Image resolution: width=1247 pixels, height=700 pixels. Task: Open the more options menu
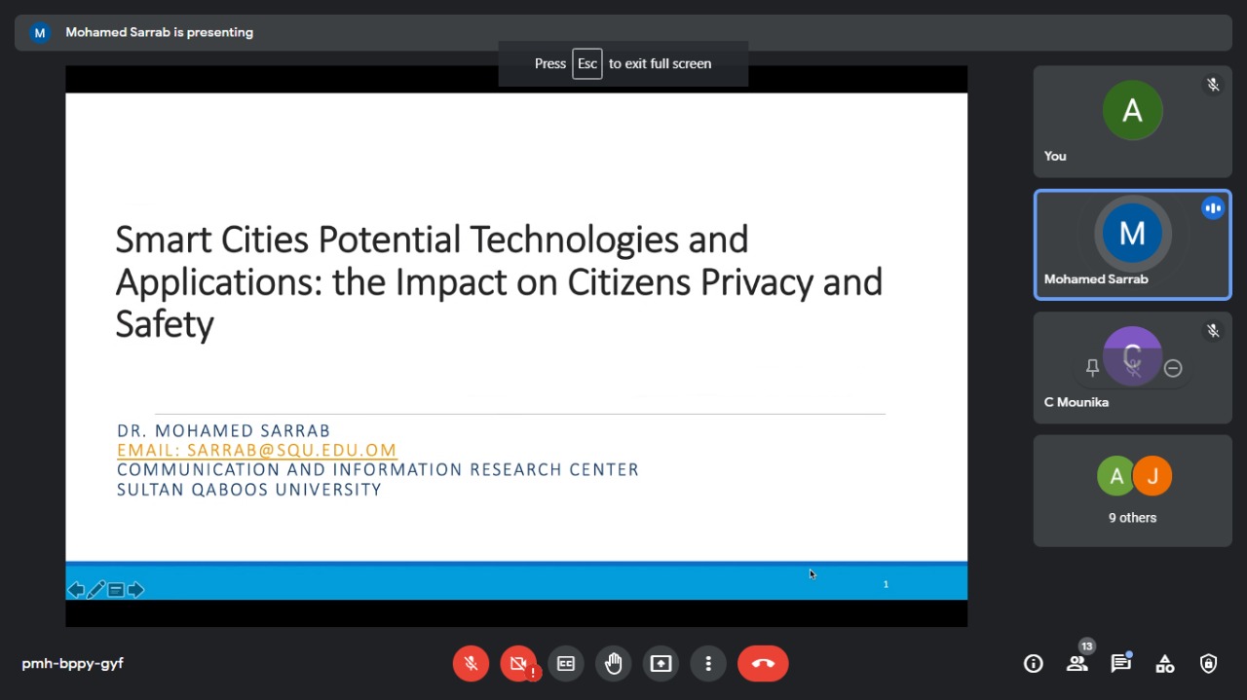(708, 664)
